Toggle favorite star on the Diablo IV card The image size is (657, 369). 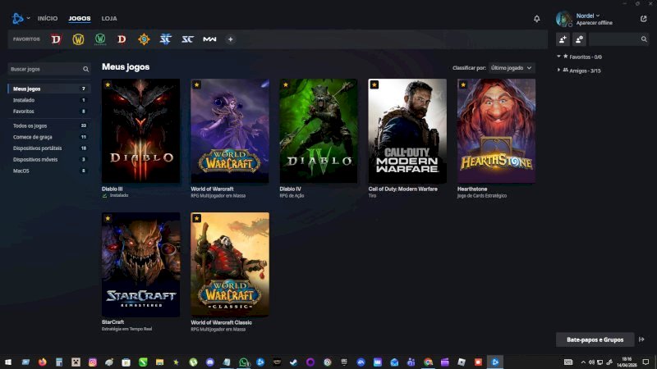pos(285,84)
